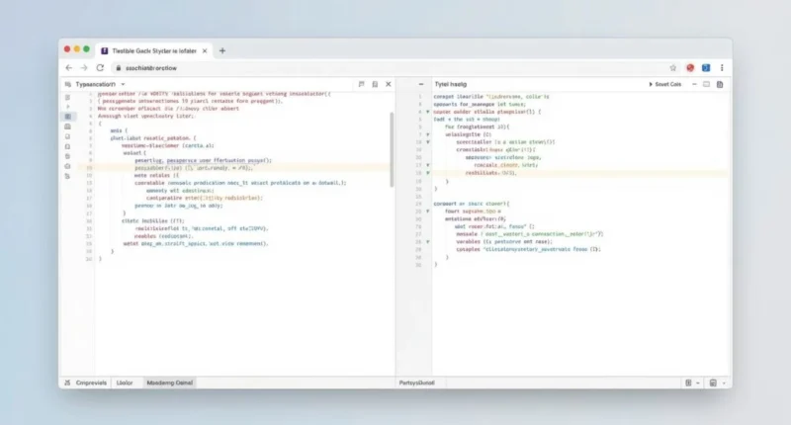Open the red round extension icon
This screenshot has width=791, height=425.
689,67
